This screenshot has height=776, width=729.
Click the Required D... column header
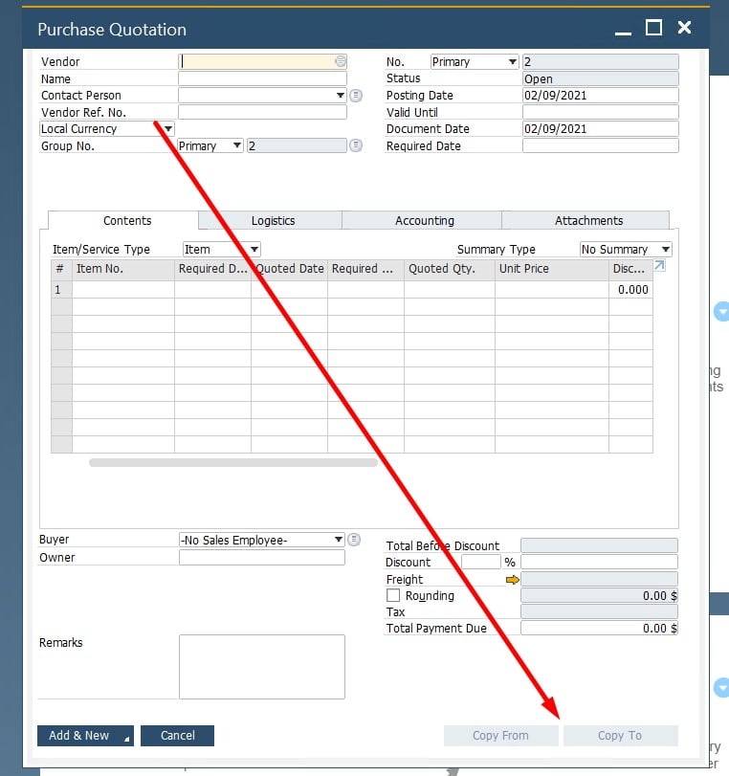click(x=212, y=269)
